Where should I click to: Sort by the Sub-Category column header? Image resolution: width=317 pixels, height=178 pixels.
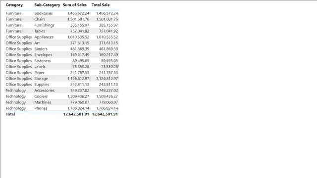click(47, 5)
